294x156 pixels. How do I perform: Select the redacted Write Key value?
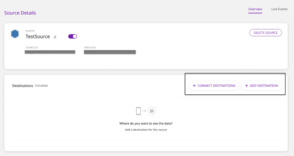pyautogui.click(x=110, y=52)
